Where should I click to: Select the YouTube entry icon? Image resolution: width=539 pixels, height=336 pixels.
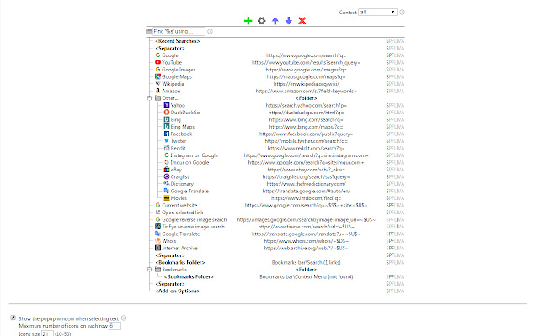pyautogui.click(x=157, y=62)
